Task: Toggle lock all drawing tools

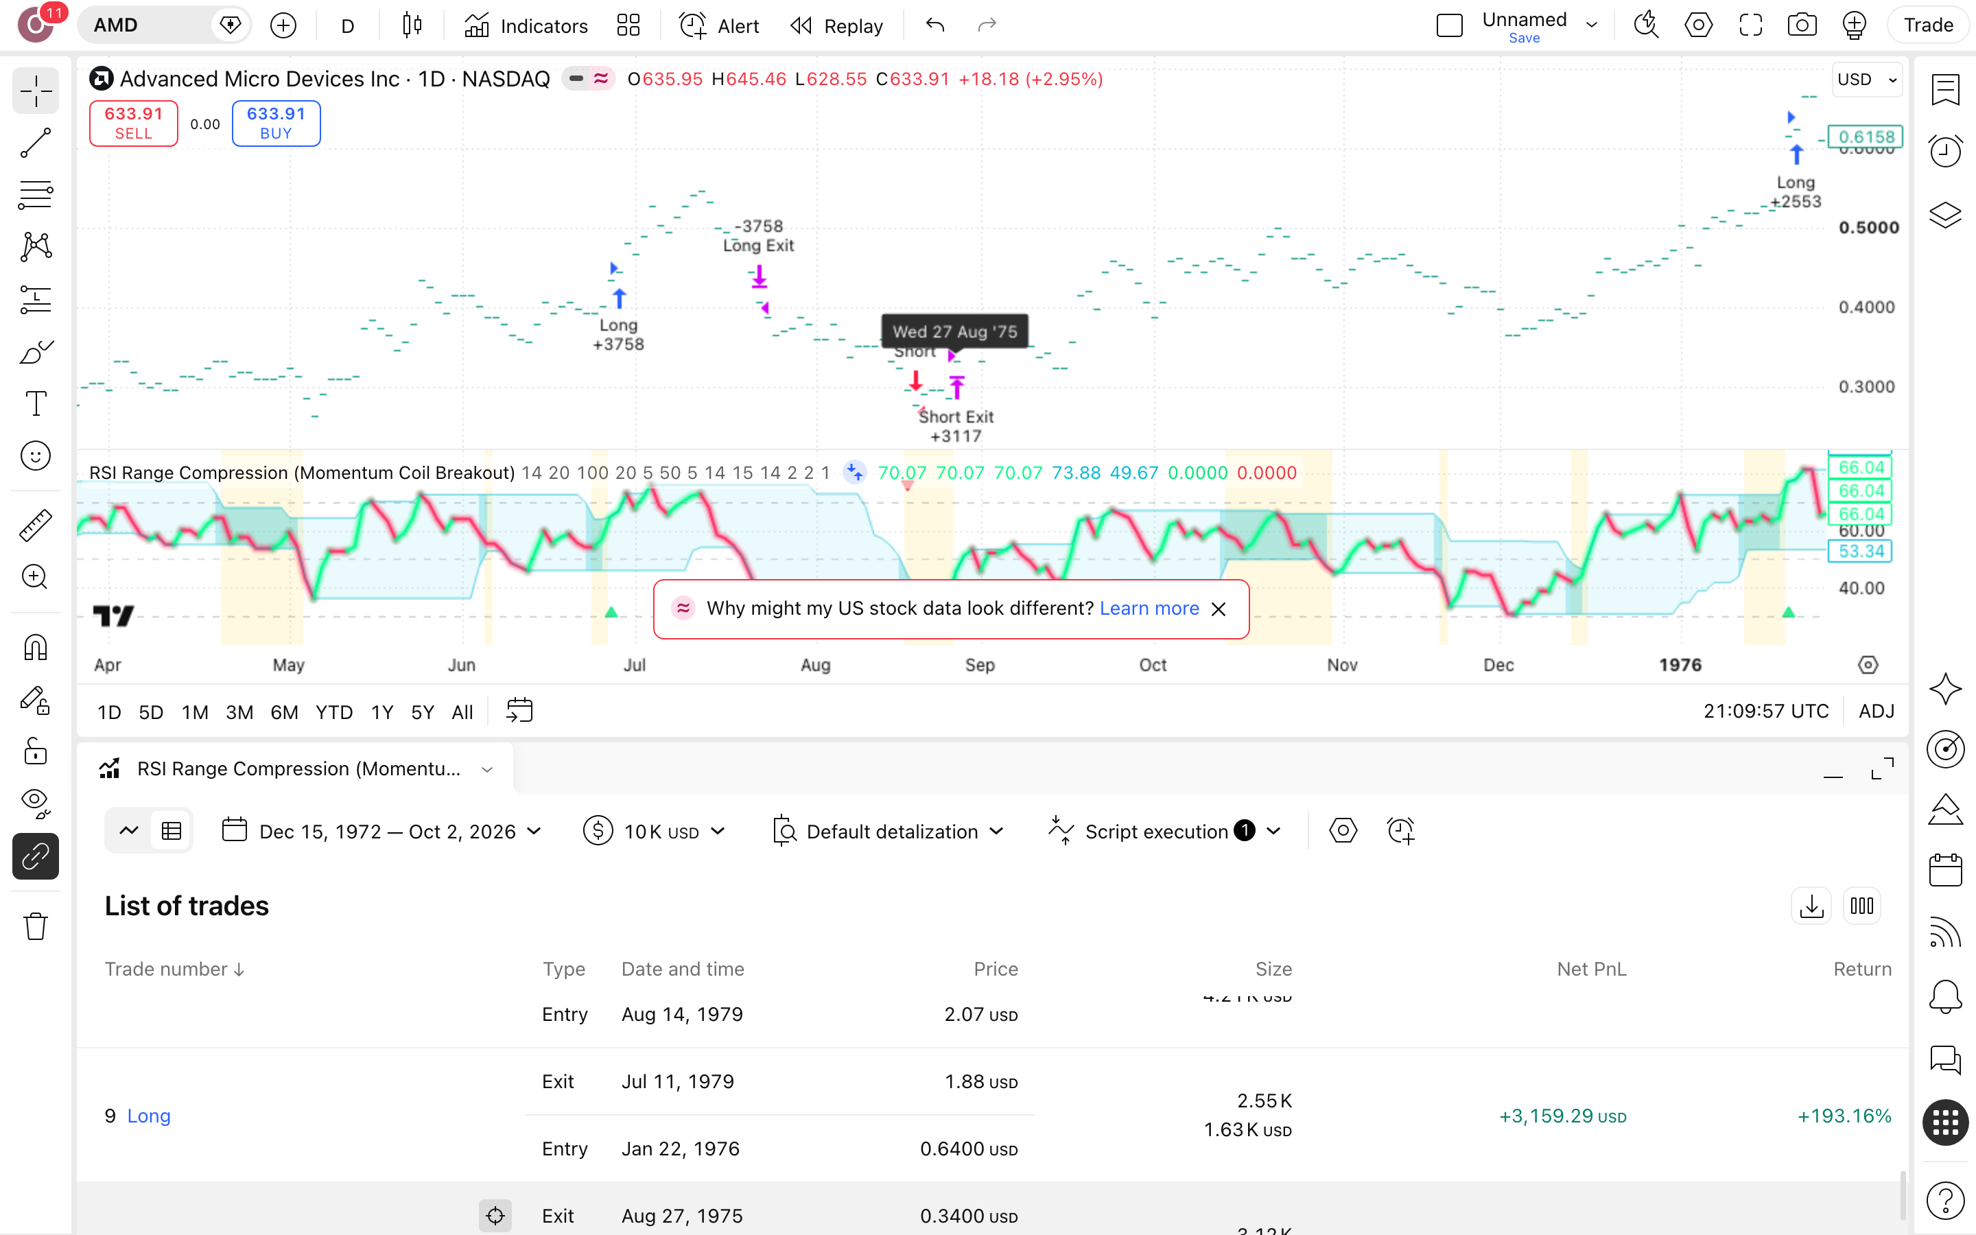Action: point(35,751)
